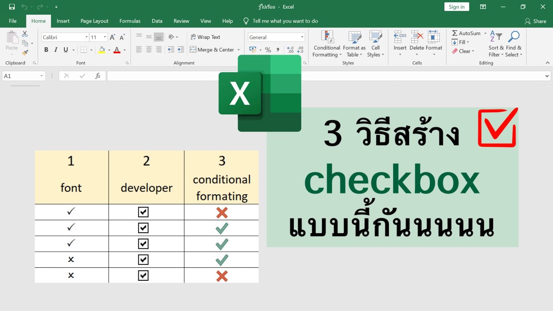
Task: Click the Cut scissors icon
Action: pos(25,34)
